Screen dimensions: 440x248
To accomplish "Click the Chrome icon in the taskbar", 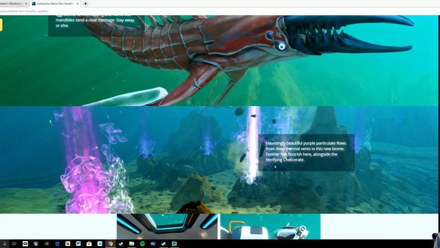I will point(111,244).
